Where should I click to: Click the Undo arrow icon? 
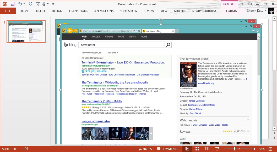(x=20, y=4)
